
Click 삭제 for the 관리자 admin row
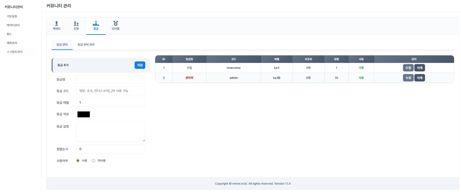pyautogui.click(x=420, y=78)
